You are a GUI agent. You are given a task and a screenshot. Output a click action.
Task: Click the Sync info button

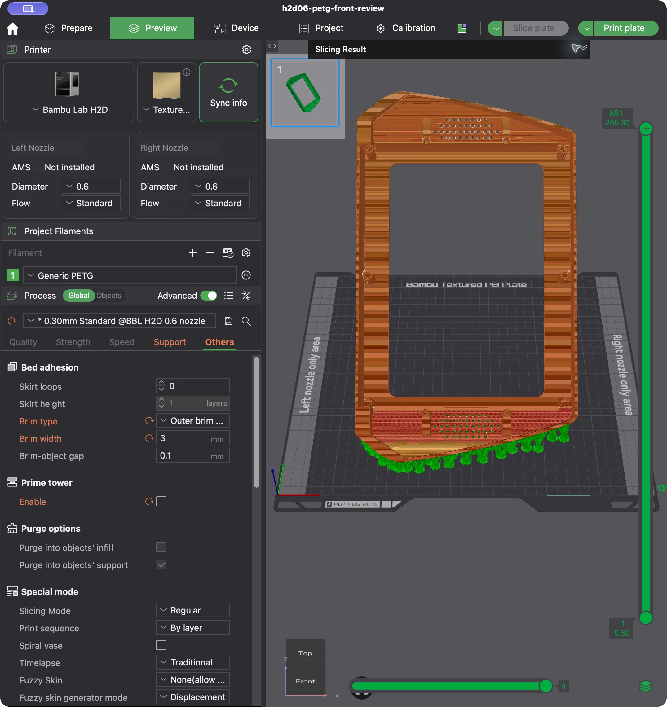pyautogui.click(x=228, y=92)
